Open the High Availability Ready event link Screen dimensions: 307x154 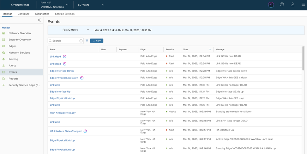[x=63, y=113]
